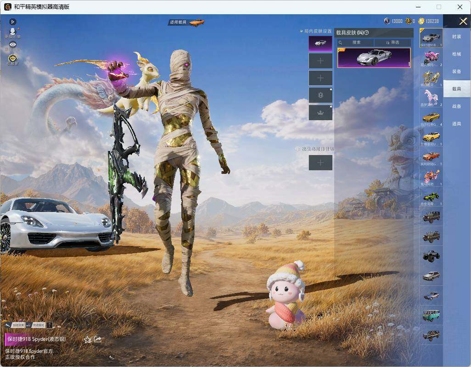
Task: Open the 筛选 filter button
Action: pyautogui.click(x=392, y=42)
